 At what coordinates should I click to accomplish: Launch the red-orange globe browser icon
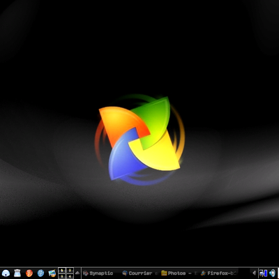coord(29,273)
